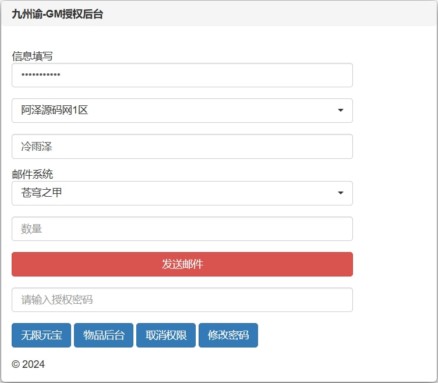Click the 请输入授权密码 input box
Screen dimensions: 438x383
[182, 300]
